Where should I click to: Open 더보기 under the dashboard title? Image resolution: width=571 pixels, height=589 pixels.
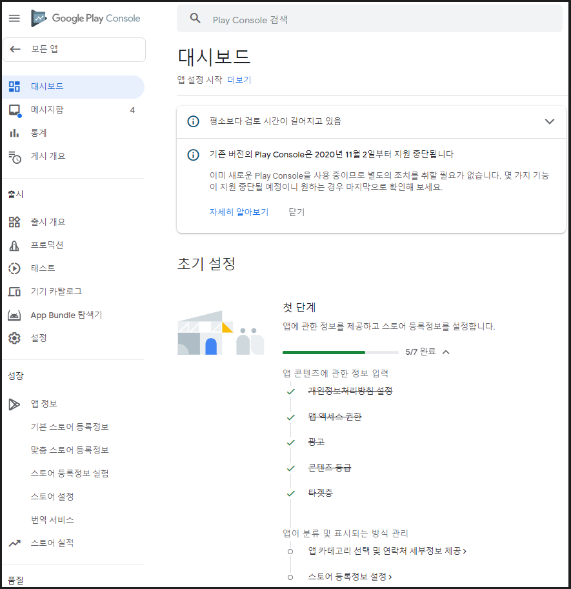239,80
